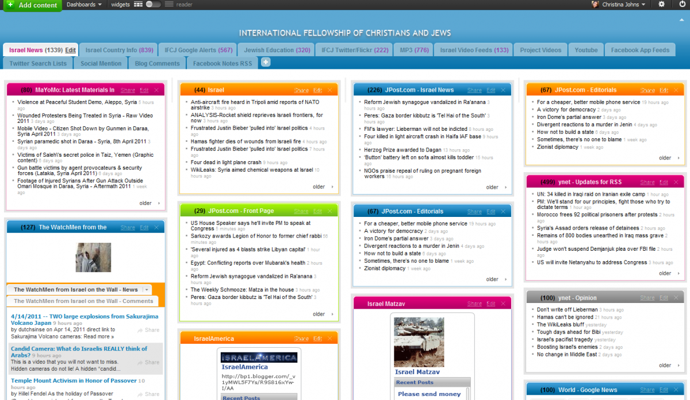Screen dimensions: 690x400
Task: Toggle the widgets/reader view switch
Action: (153, 5)
